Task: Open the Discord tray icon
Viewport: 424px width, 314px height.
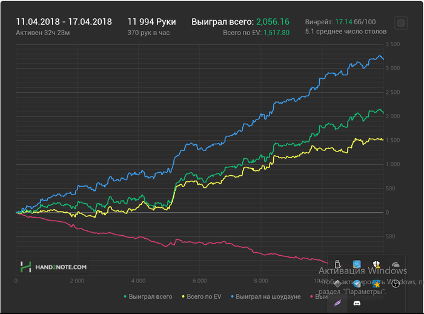Action: point(357,303)
